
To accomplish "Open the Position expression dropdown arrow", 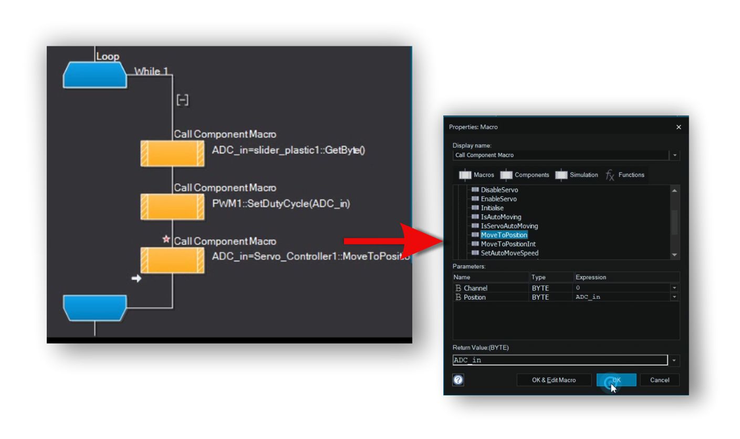I will pyautogui.click(x=674, y=297).
